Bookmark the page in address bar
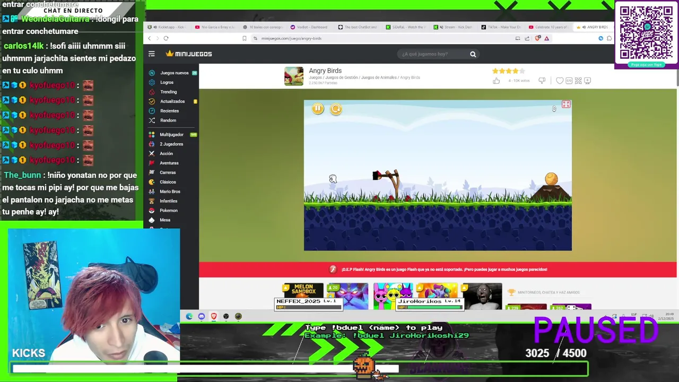The width and height of the screenshot is (679, 382). coord(244,38)
